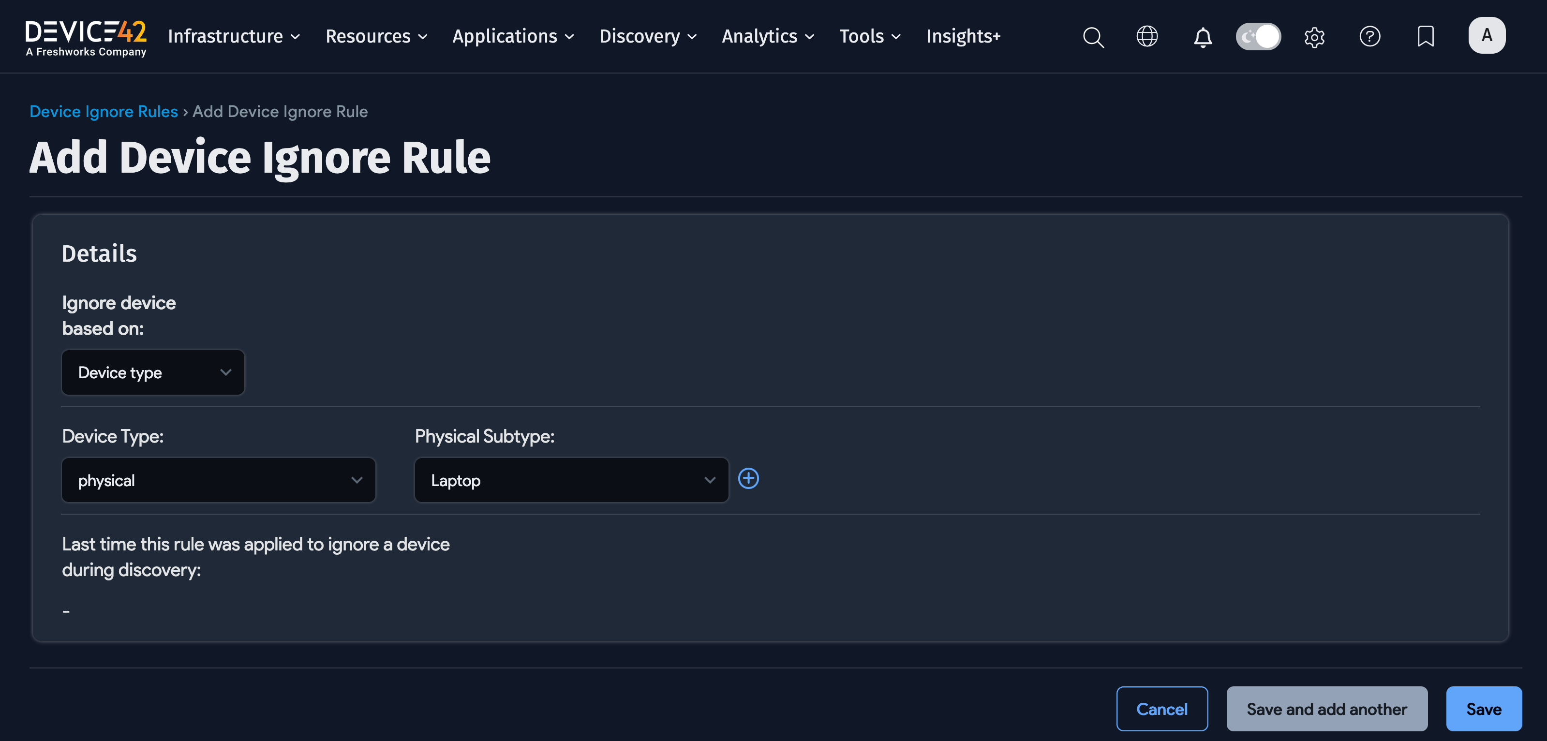
Task: Open the settings gear icon
Action: click(x=1314, y=37)
